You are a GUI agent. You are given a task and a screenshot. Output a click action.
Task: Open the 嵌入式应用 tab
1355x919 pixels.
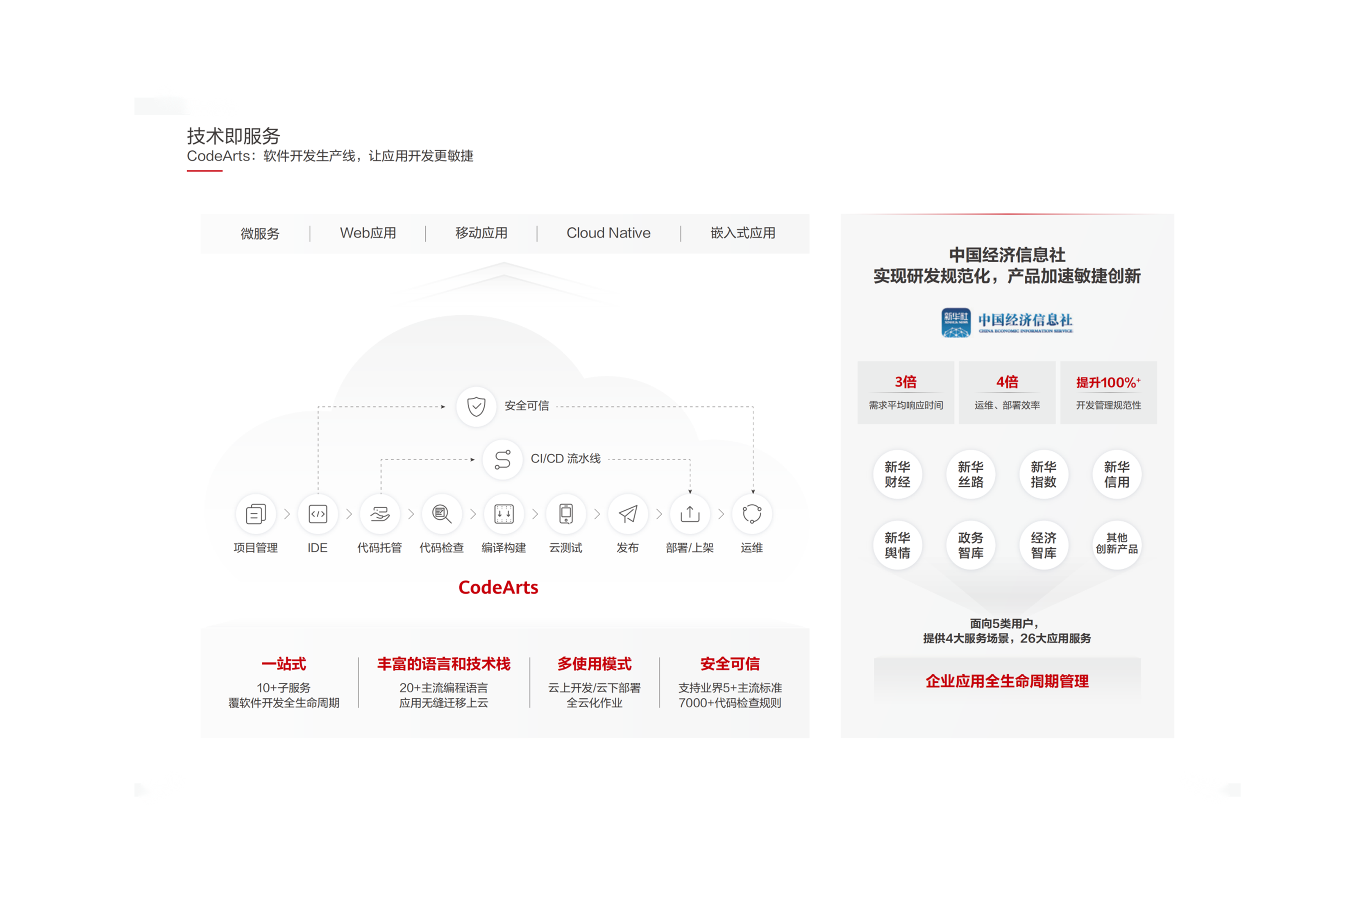point(743,233)
